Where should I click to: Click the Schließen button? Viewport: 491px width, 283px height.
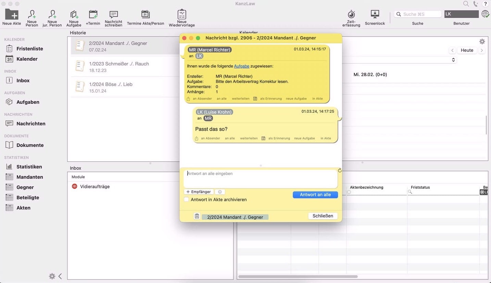point(323,216)
